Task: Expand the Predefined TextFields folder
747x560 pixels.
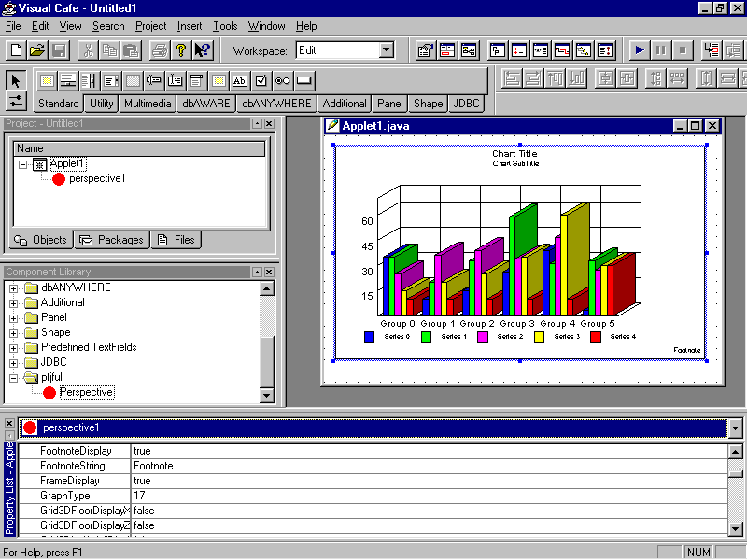Action: pos(13,348)
